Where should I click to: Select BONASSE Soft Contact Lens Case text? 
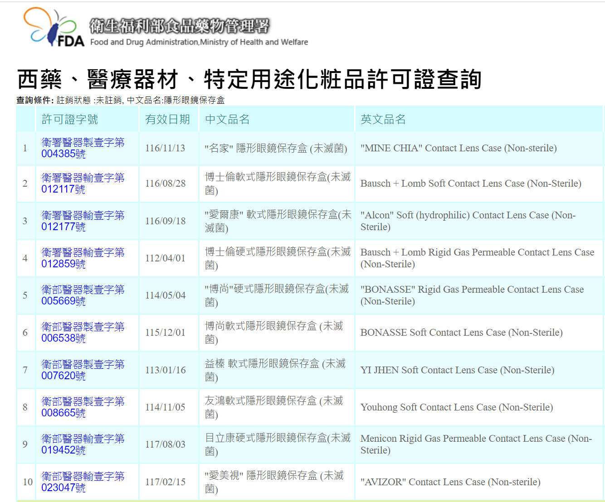[x=462, y=333]
